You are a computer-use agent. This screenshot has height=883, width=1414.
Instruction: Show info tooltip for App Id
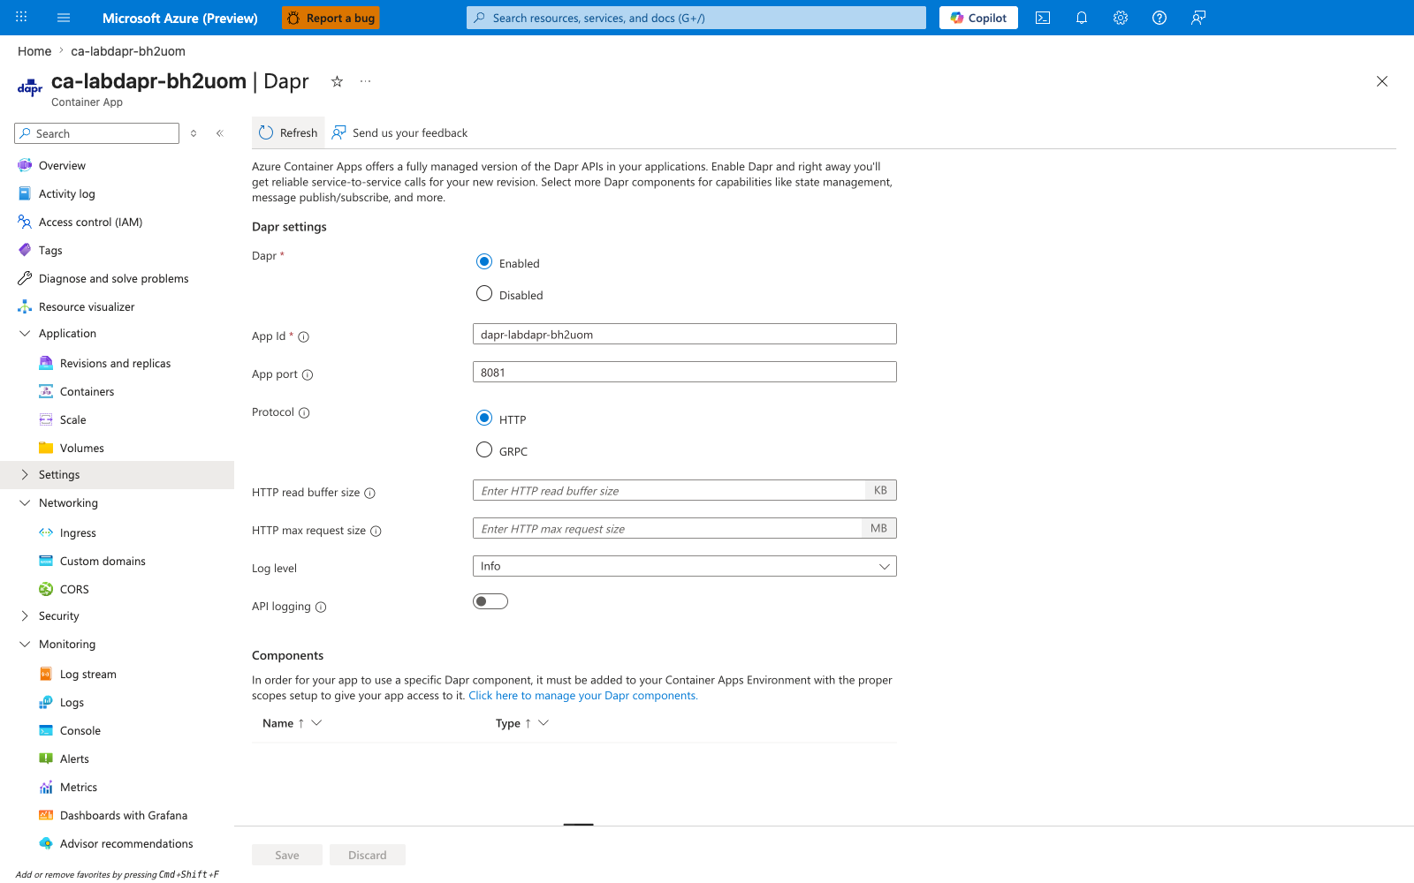(303, 336)
